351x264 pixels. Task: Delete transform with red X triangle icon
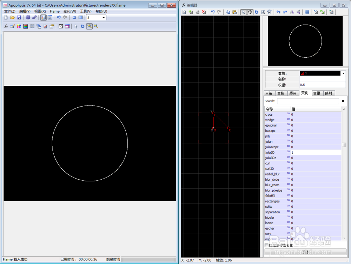pos(204,12)
